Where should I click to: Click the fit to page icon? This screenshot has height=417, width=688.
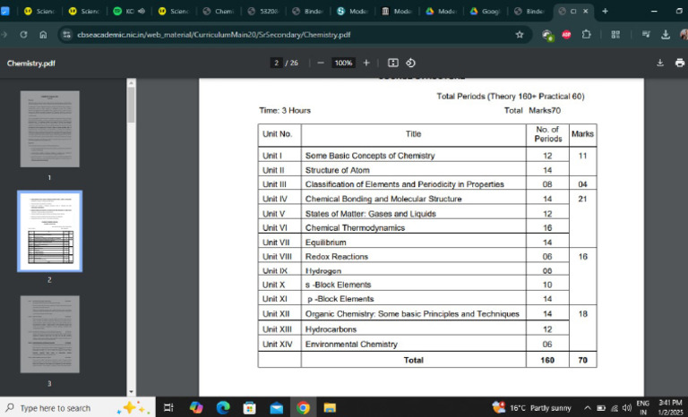click(392, 64)
